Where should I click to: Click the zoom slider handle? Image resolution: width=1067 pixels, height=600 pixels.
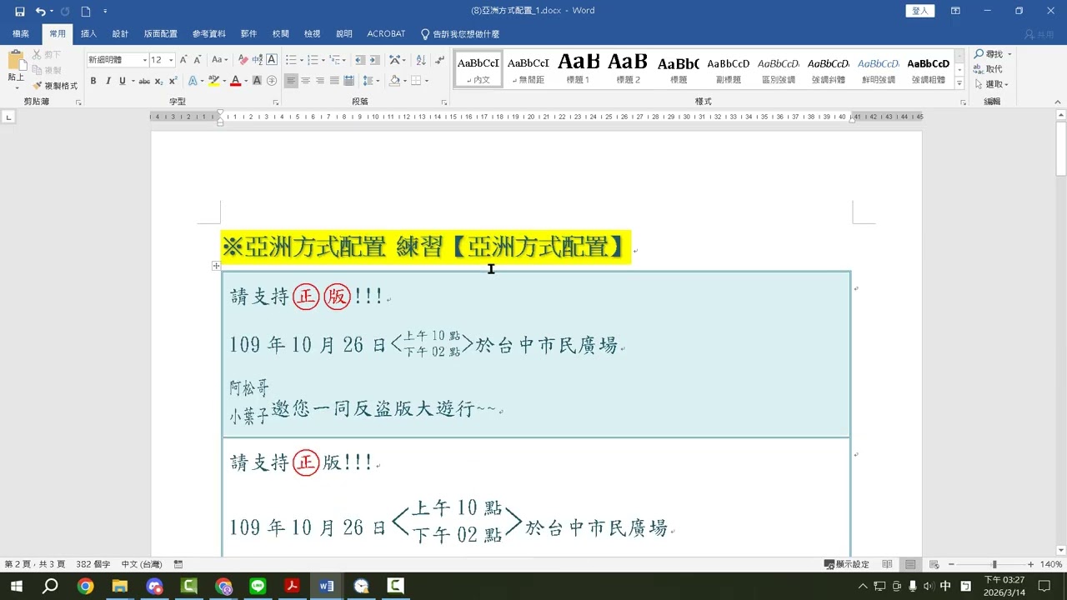(994, 564)
